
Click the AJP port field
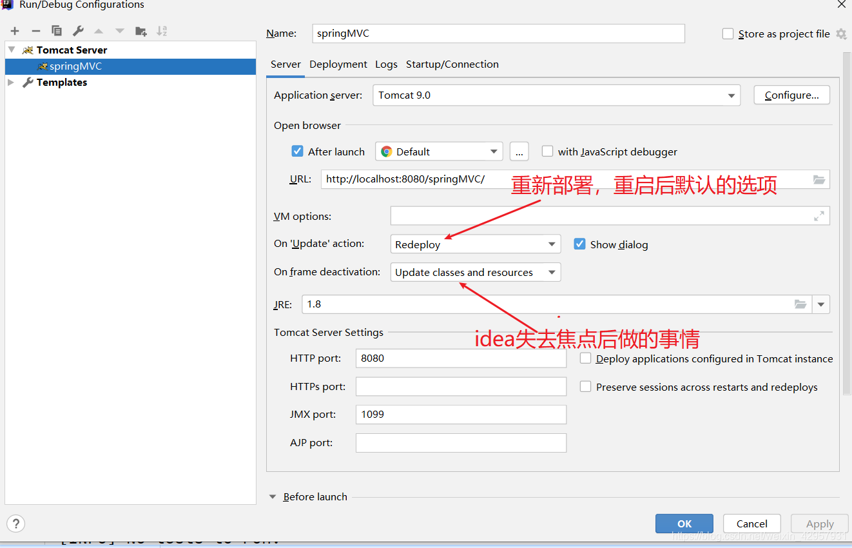coord(461,443)
